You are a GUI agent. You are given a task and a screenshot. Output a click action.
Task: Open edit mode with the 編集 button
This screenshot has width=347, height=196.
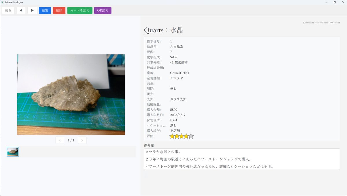click(x=45, y=10)
